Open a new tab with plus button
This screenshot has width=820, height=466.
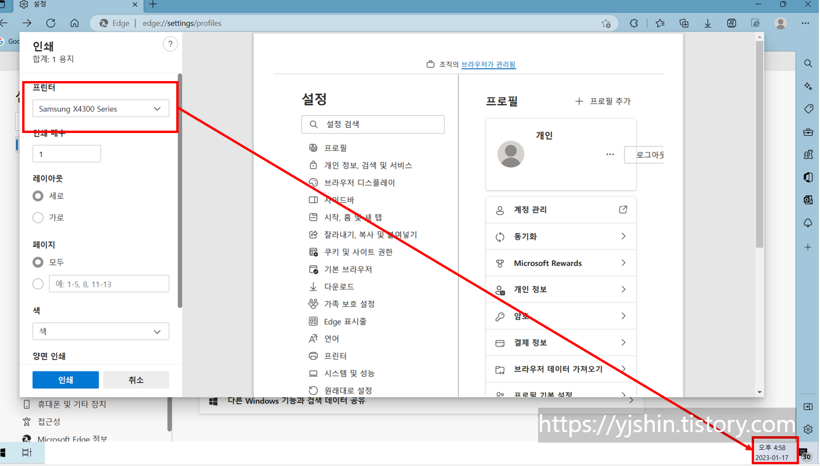(x=153, y=5)
